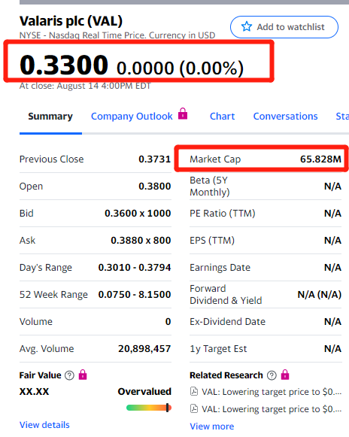349x437 pixels.
Task: Open second 'VAL: Lowering target price' report
Action: click(272, 409)
